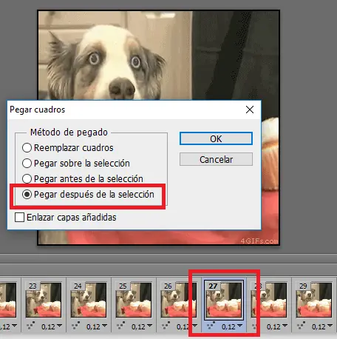Select frame 29 thumbnail in timeline
337x339 pixels.
314,300
